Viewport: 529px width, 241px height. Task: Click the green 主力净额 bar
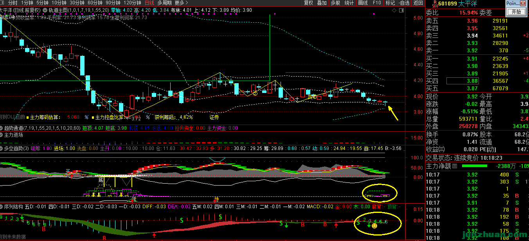click(474, 166)
